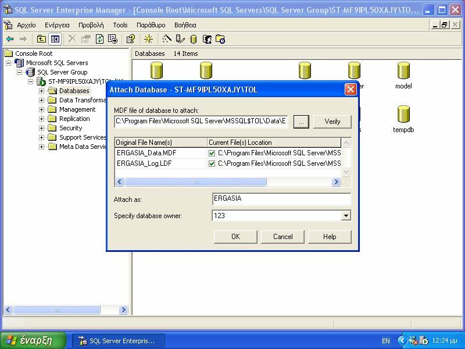Click the file list scroll left arrow
The width and height of the screenshot is (465, 349).
[120, 181]
